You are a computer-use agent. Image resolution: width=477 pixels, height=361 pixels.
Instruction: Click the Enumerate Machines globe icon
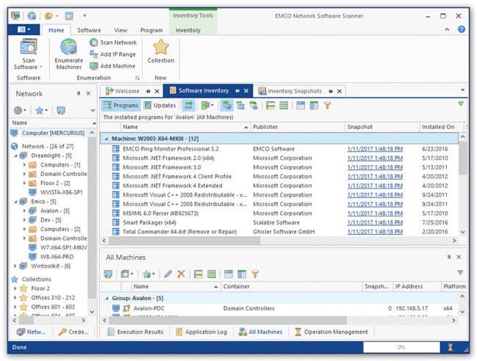(x=69, y=47)
